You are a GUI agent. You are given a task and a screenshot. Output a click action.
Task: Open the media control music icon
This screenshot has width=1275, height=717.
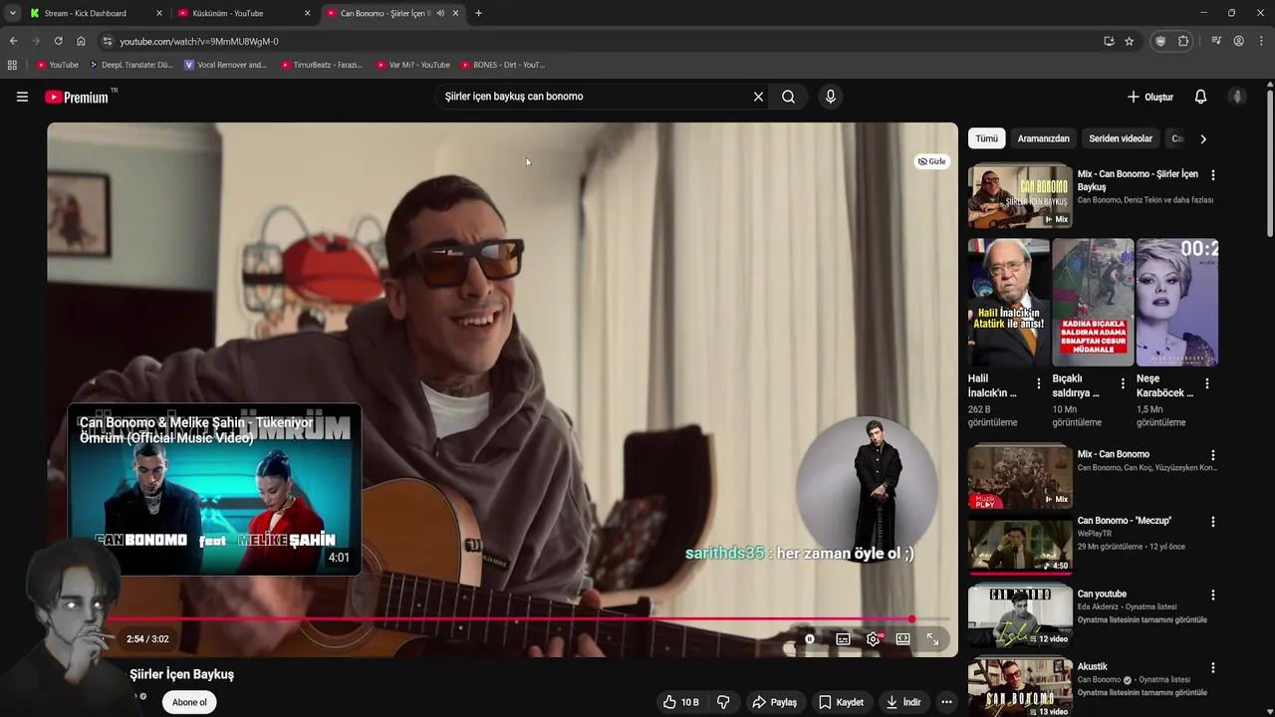[1216, 41]
